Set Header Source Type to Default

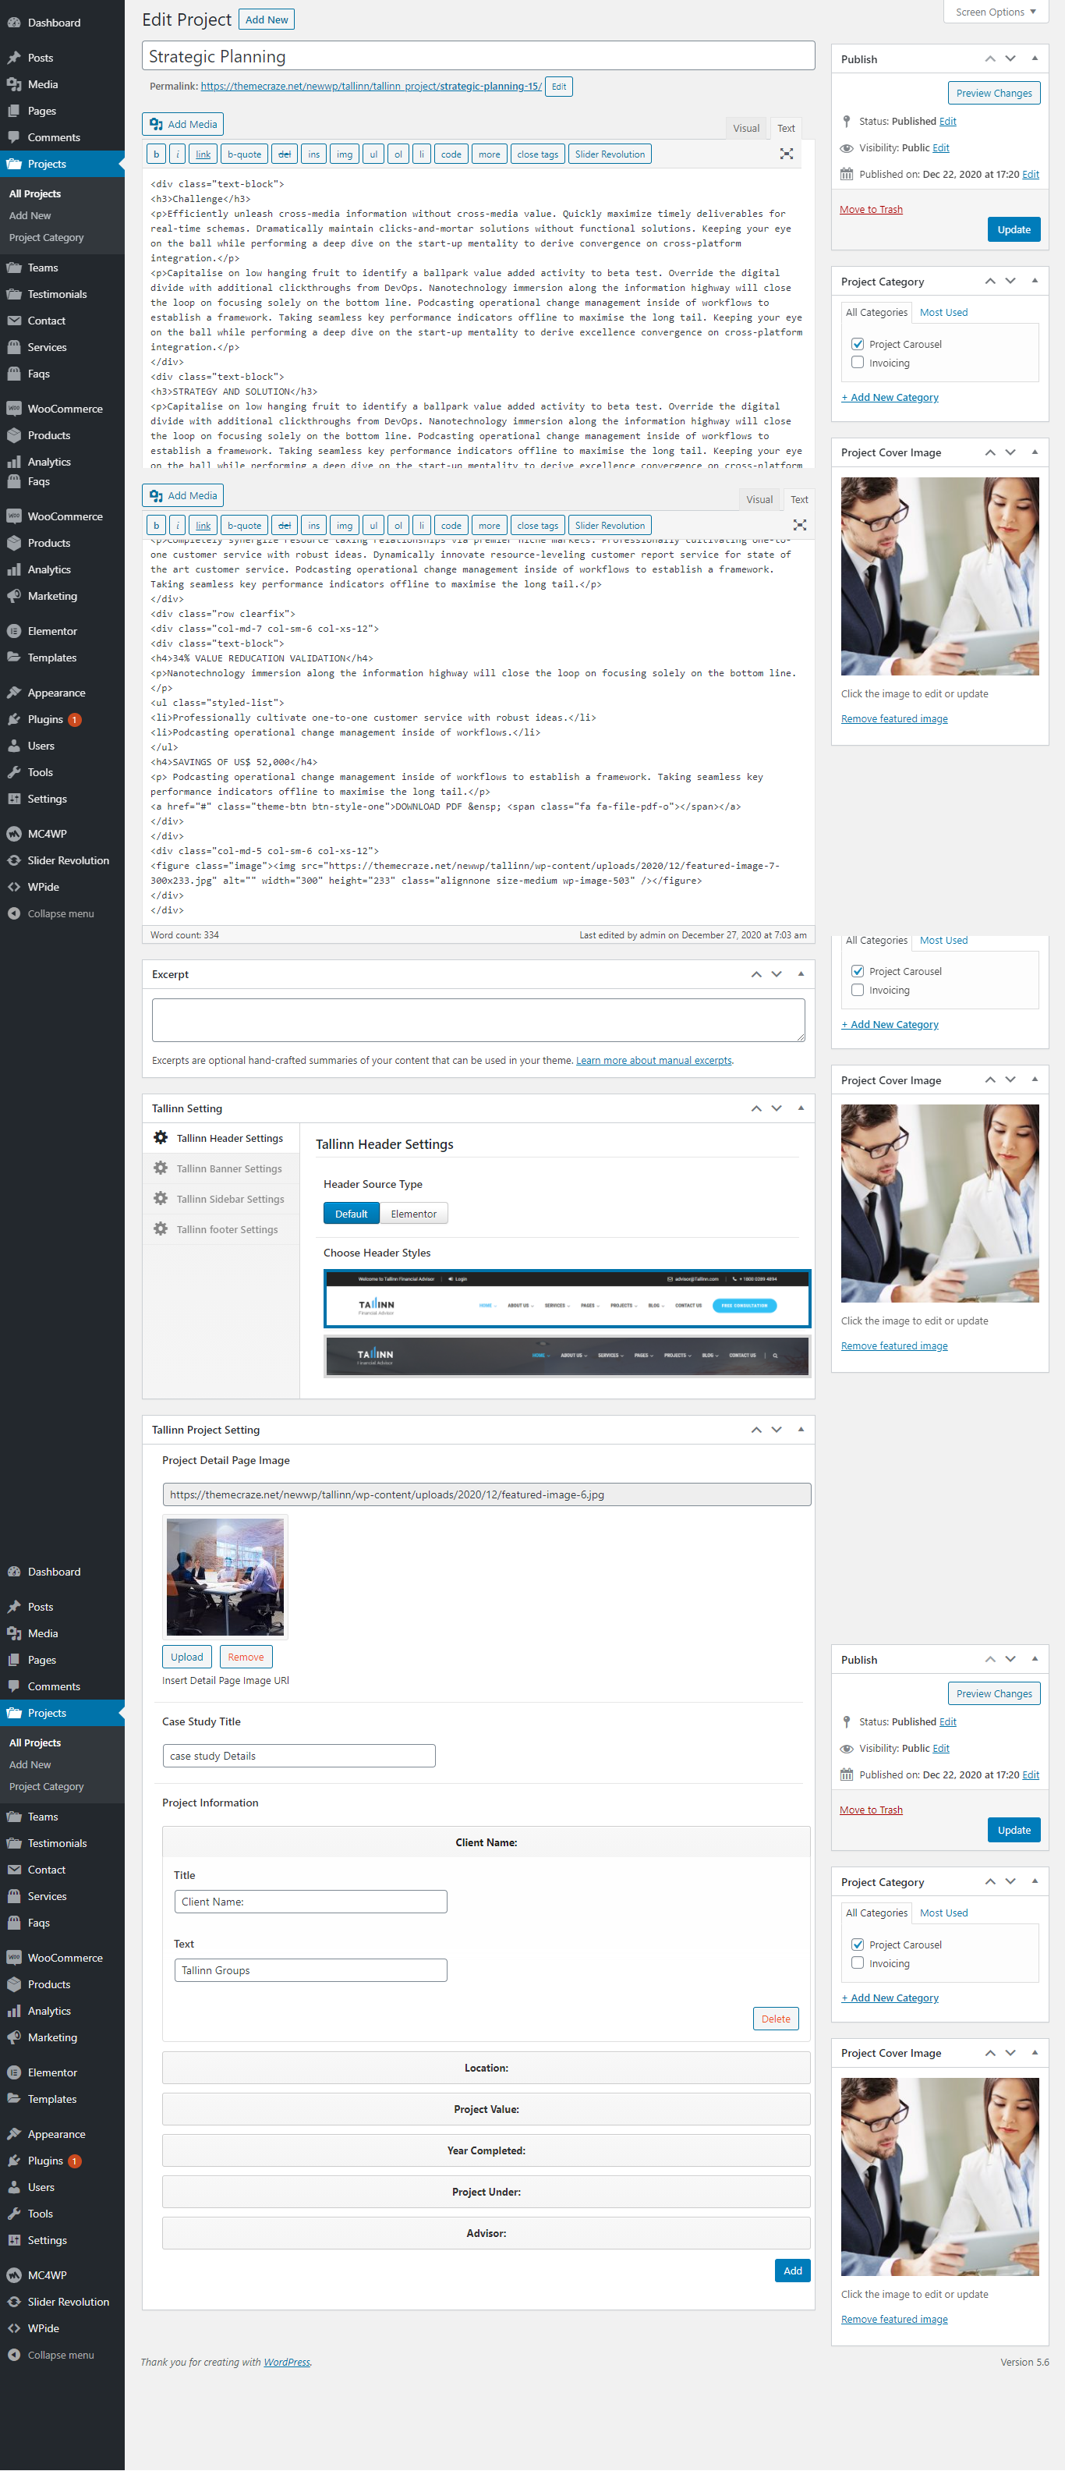(351, 1214)
